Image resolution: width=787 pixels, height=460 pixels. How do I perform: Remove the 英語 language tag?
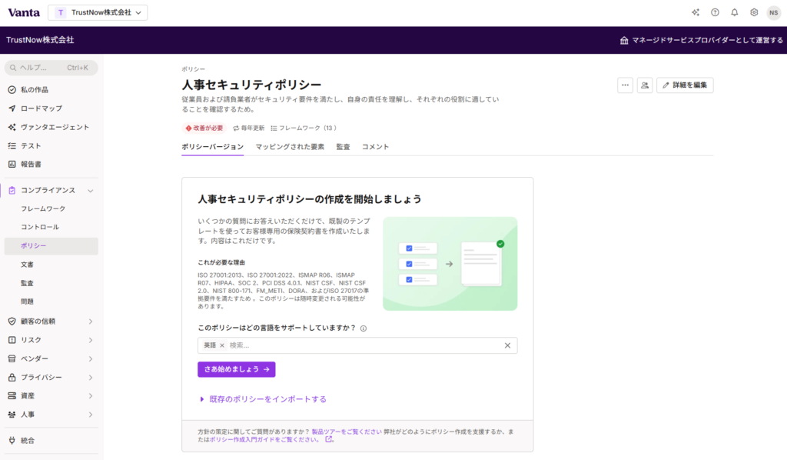(x=222, y=345)
